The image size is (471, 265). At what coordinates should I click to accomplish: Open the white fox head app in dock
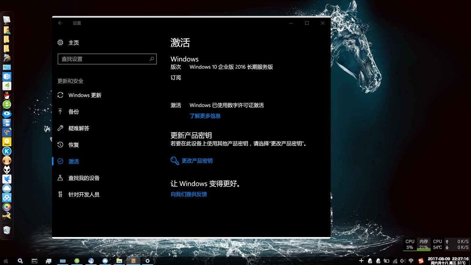coord(7,170)
